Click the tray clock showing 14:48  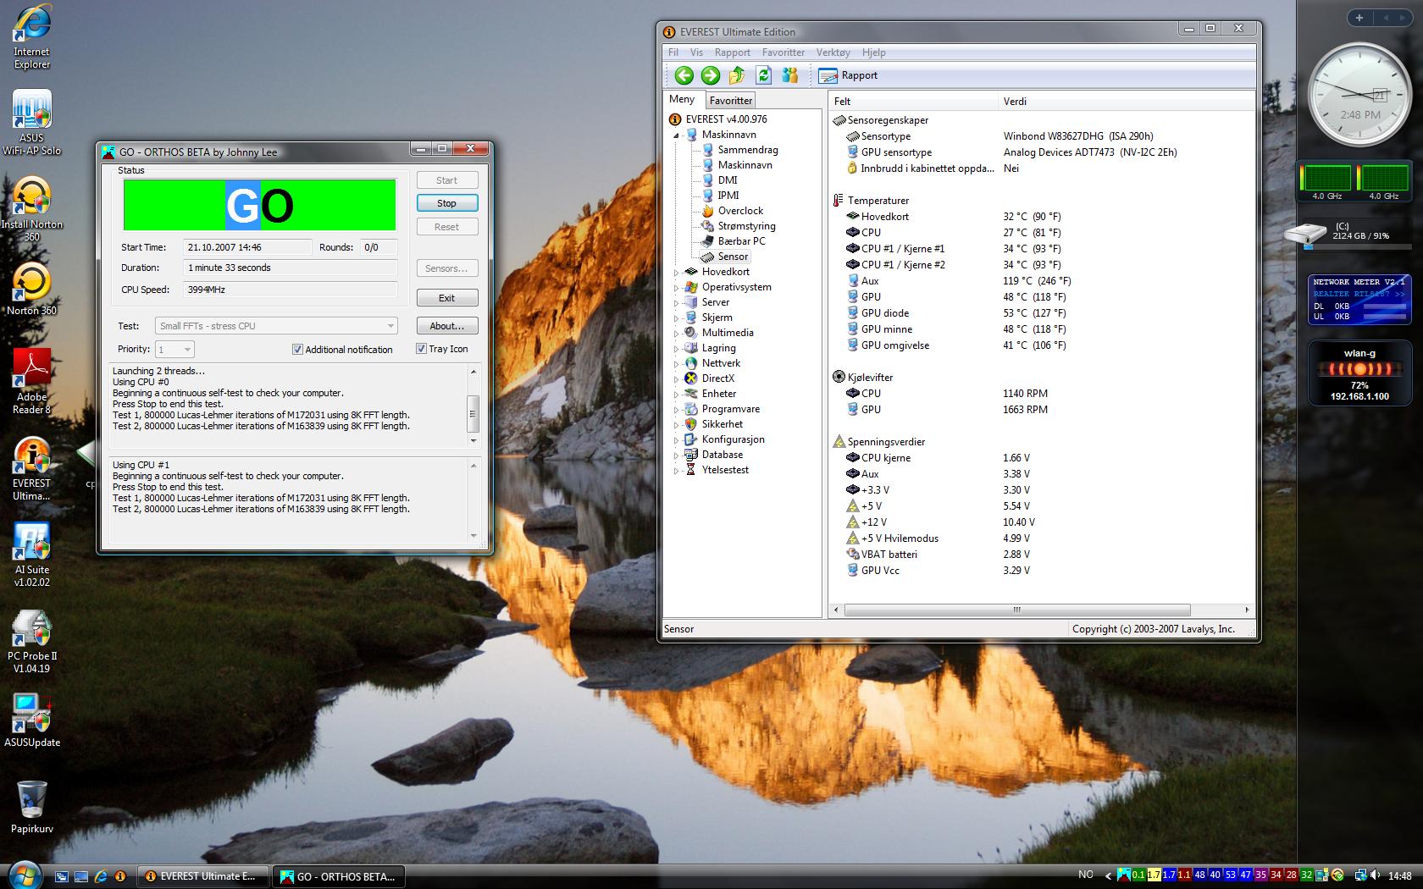click(x=1400, y=875)
